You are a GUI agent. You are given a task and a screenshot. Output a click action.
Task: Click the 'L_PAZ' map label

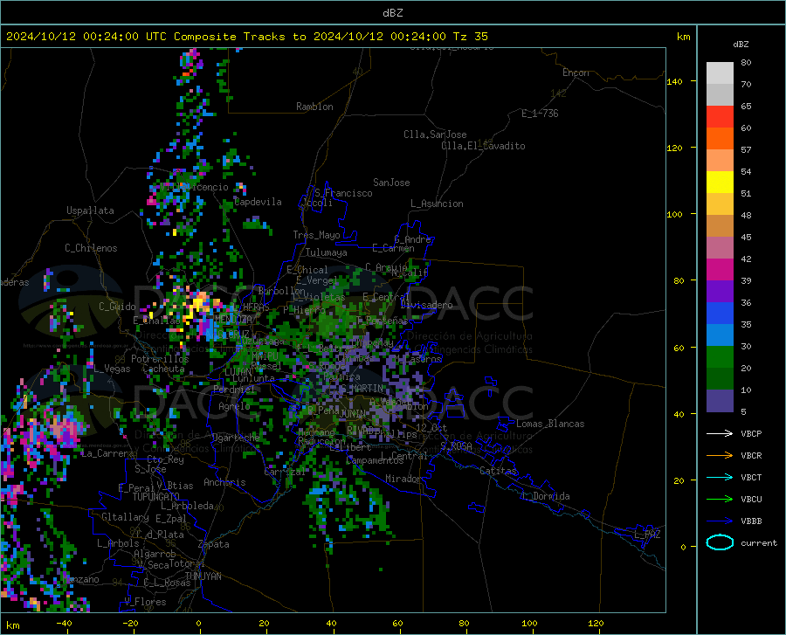click(647, 535)
